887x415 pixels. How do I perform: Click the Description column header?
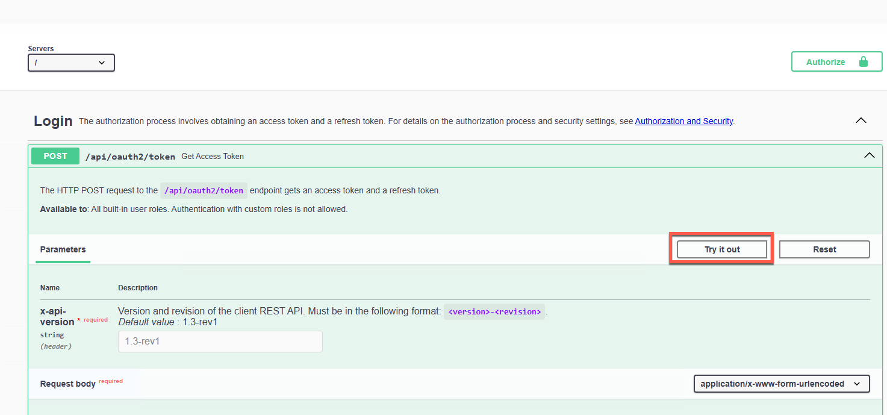click(x=138, y=288)
